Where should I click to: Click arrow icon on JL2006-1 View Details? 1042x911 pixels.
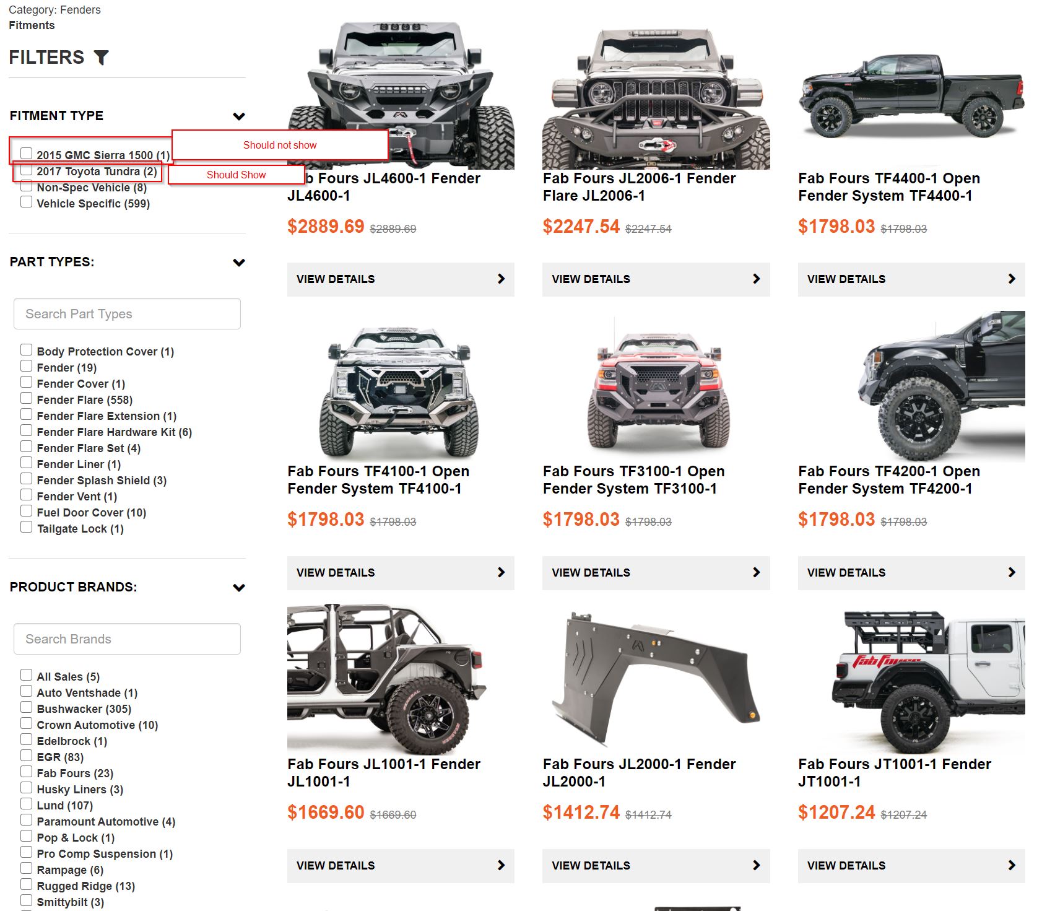click(756, 279)
